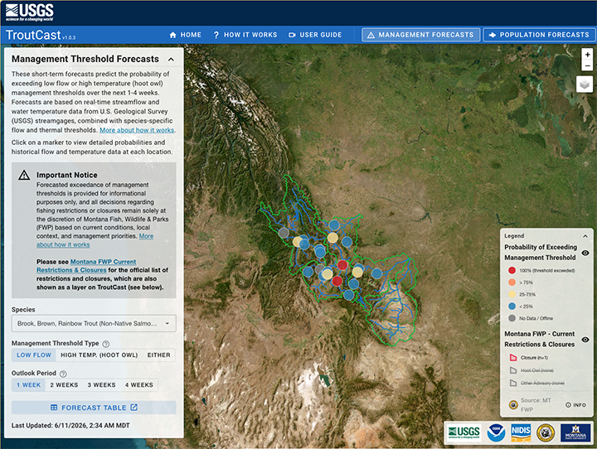Viewport: 597px width, 449px height.
Task: Click the Montana State University footer logo
Action: [x=575, y=433]
